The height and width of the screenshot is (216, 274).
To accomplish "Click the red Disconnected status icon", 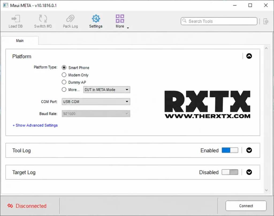I will pos(10,206).
